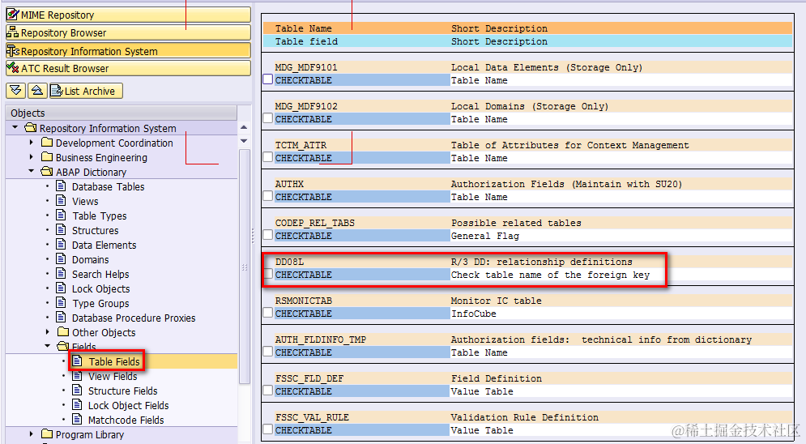
Task: Click the Table Name column header
Action: click(x=303, y=28)
